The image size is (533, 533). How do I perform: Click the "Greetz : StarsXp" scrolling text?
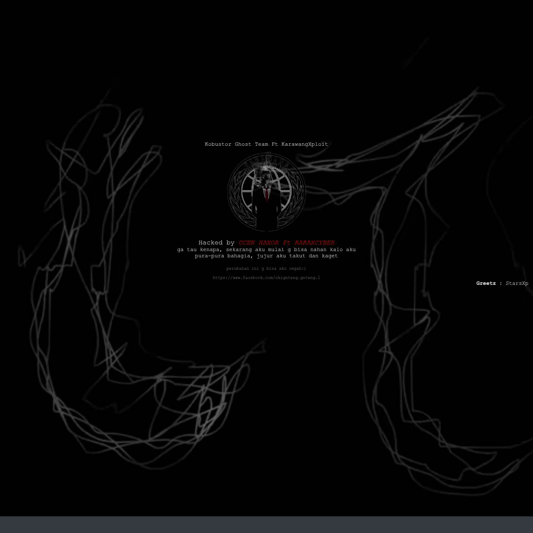coord(502,283)
